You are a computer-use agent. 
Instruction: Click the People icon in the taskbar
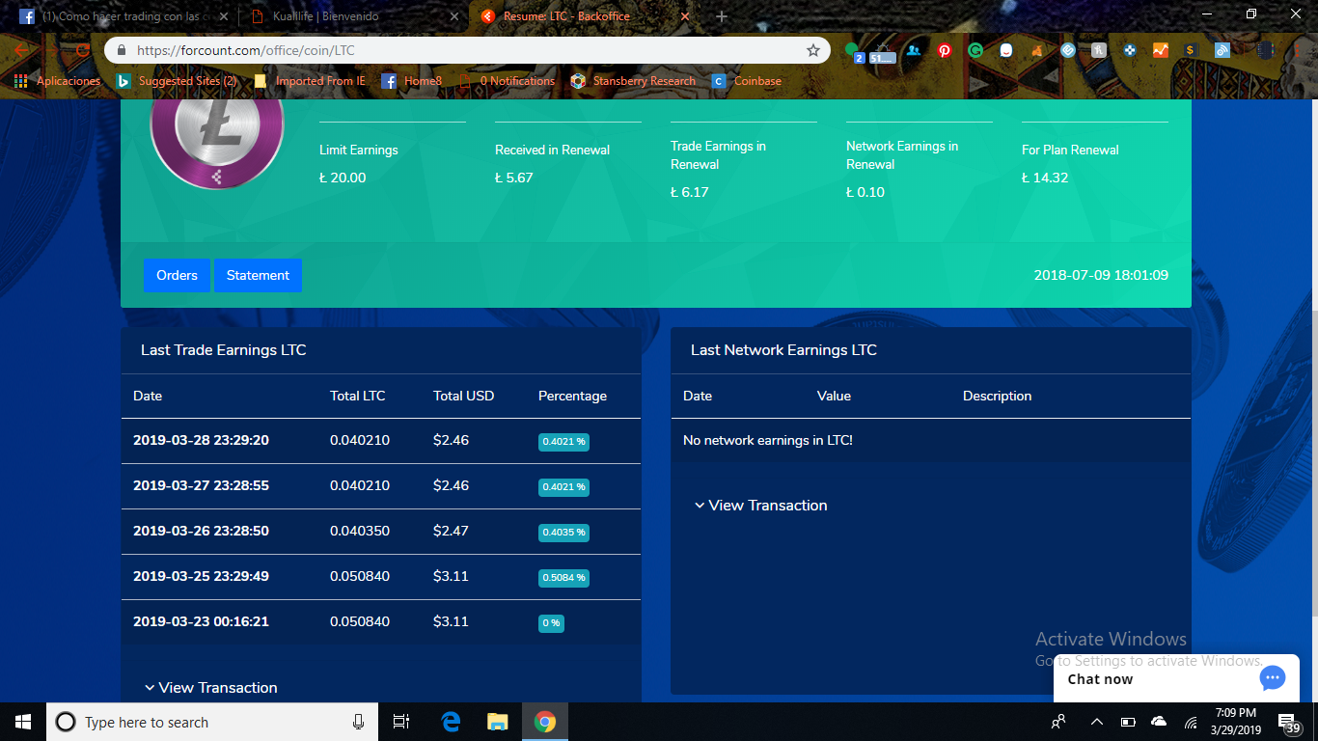point(1058,722)
